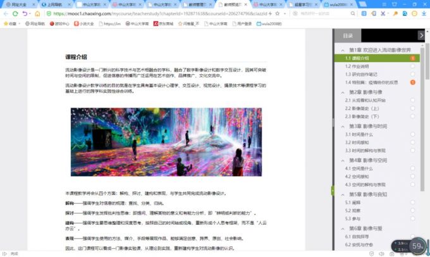The image size is (430, 257).
Task: Reload the page with the green refresh icon
Action: point(15,13)
